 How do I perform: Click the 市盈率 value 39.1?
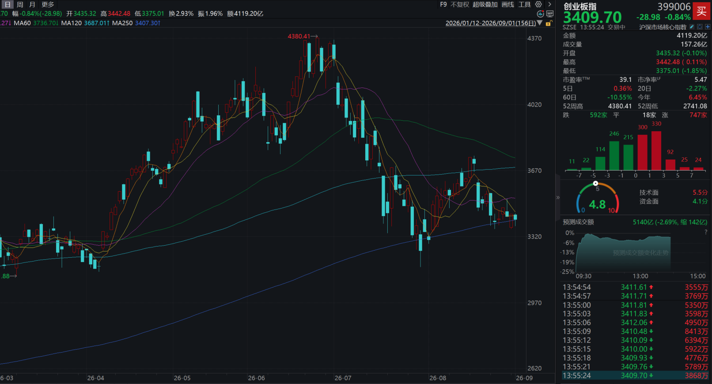625,80
